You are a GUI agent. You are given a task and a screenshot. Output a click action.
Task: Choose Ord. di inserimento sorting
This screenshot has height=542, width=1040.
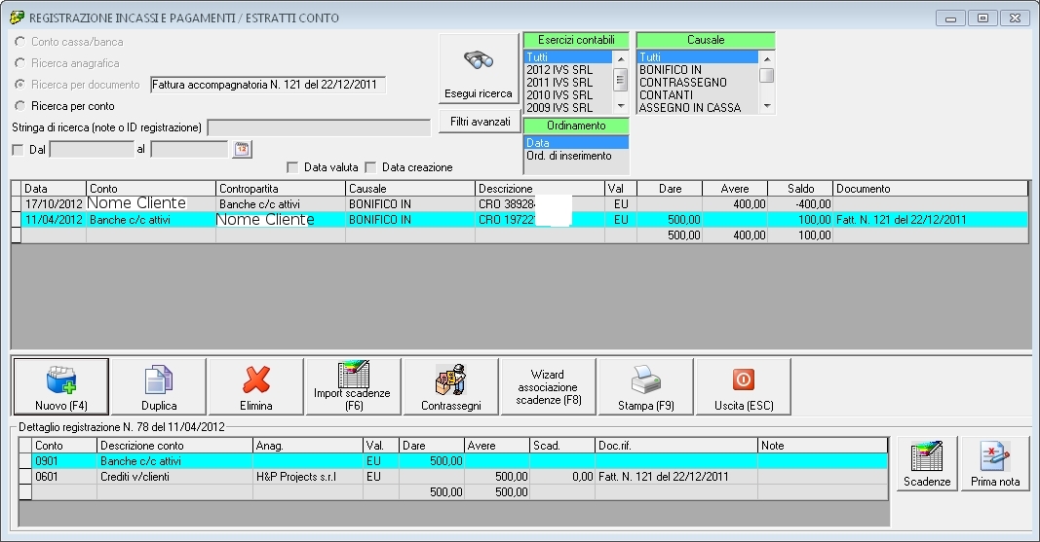[576, 156]
